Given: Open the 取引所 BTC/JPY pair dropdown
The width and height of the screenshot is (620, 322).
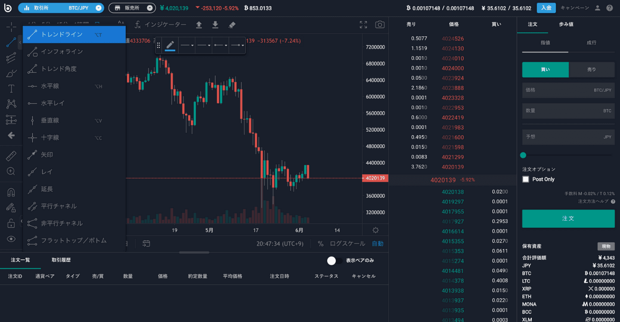Looking at the screenshot, I should click(x=61, y=8).
